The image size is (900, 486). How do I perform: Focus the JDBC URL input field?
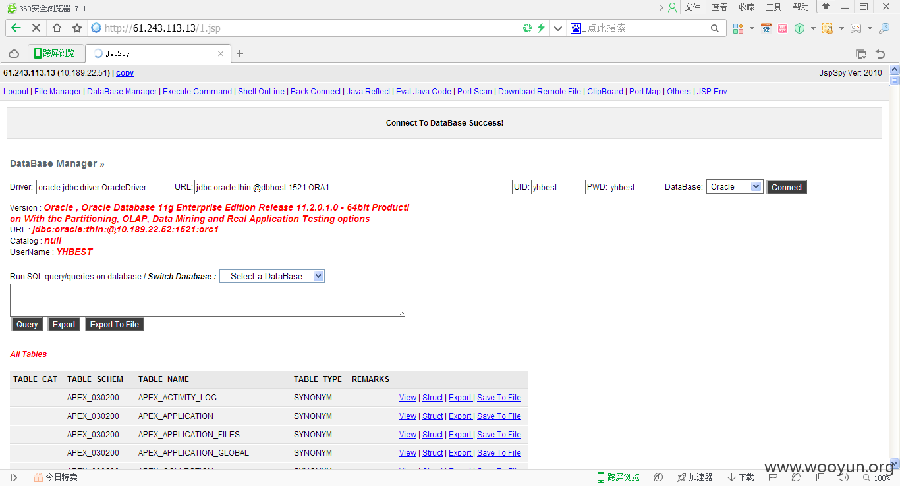tap(353, 187)
